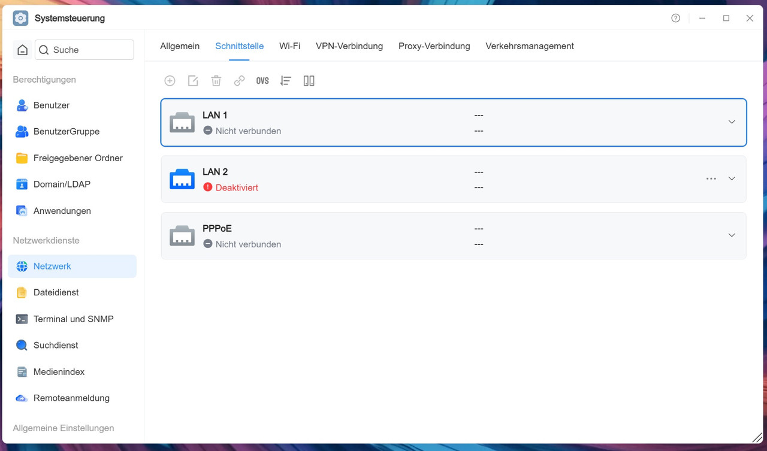The image size is (767, 451).
Task: Click into the Suche search field
Action: point(84,50)
